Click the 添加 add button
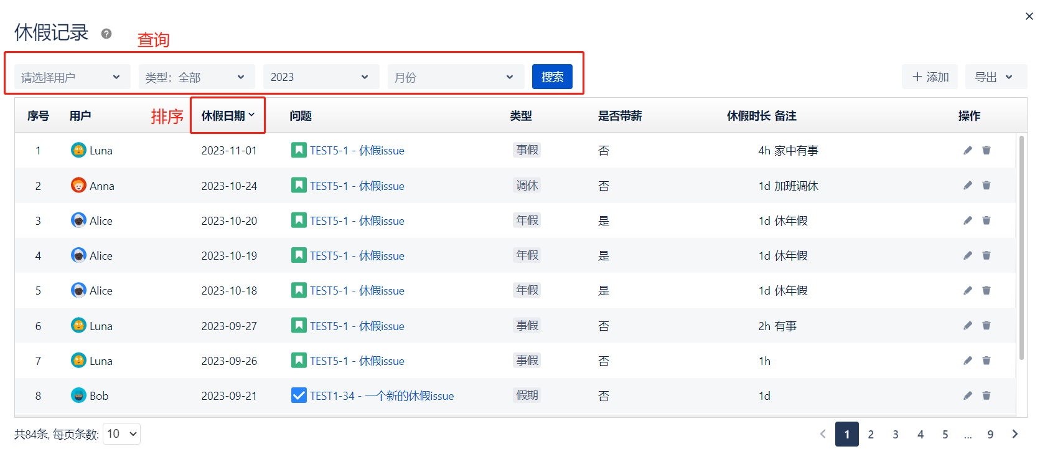This screenshot has height=454, width=1040. coord(930,77)
